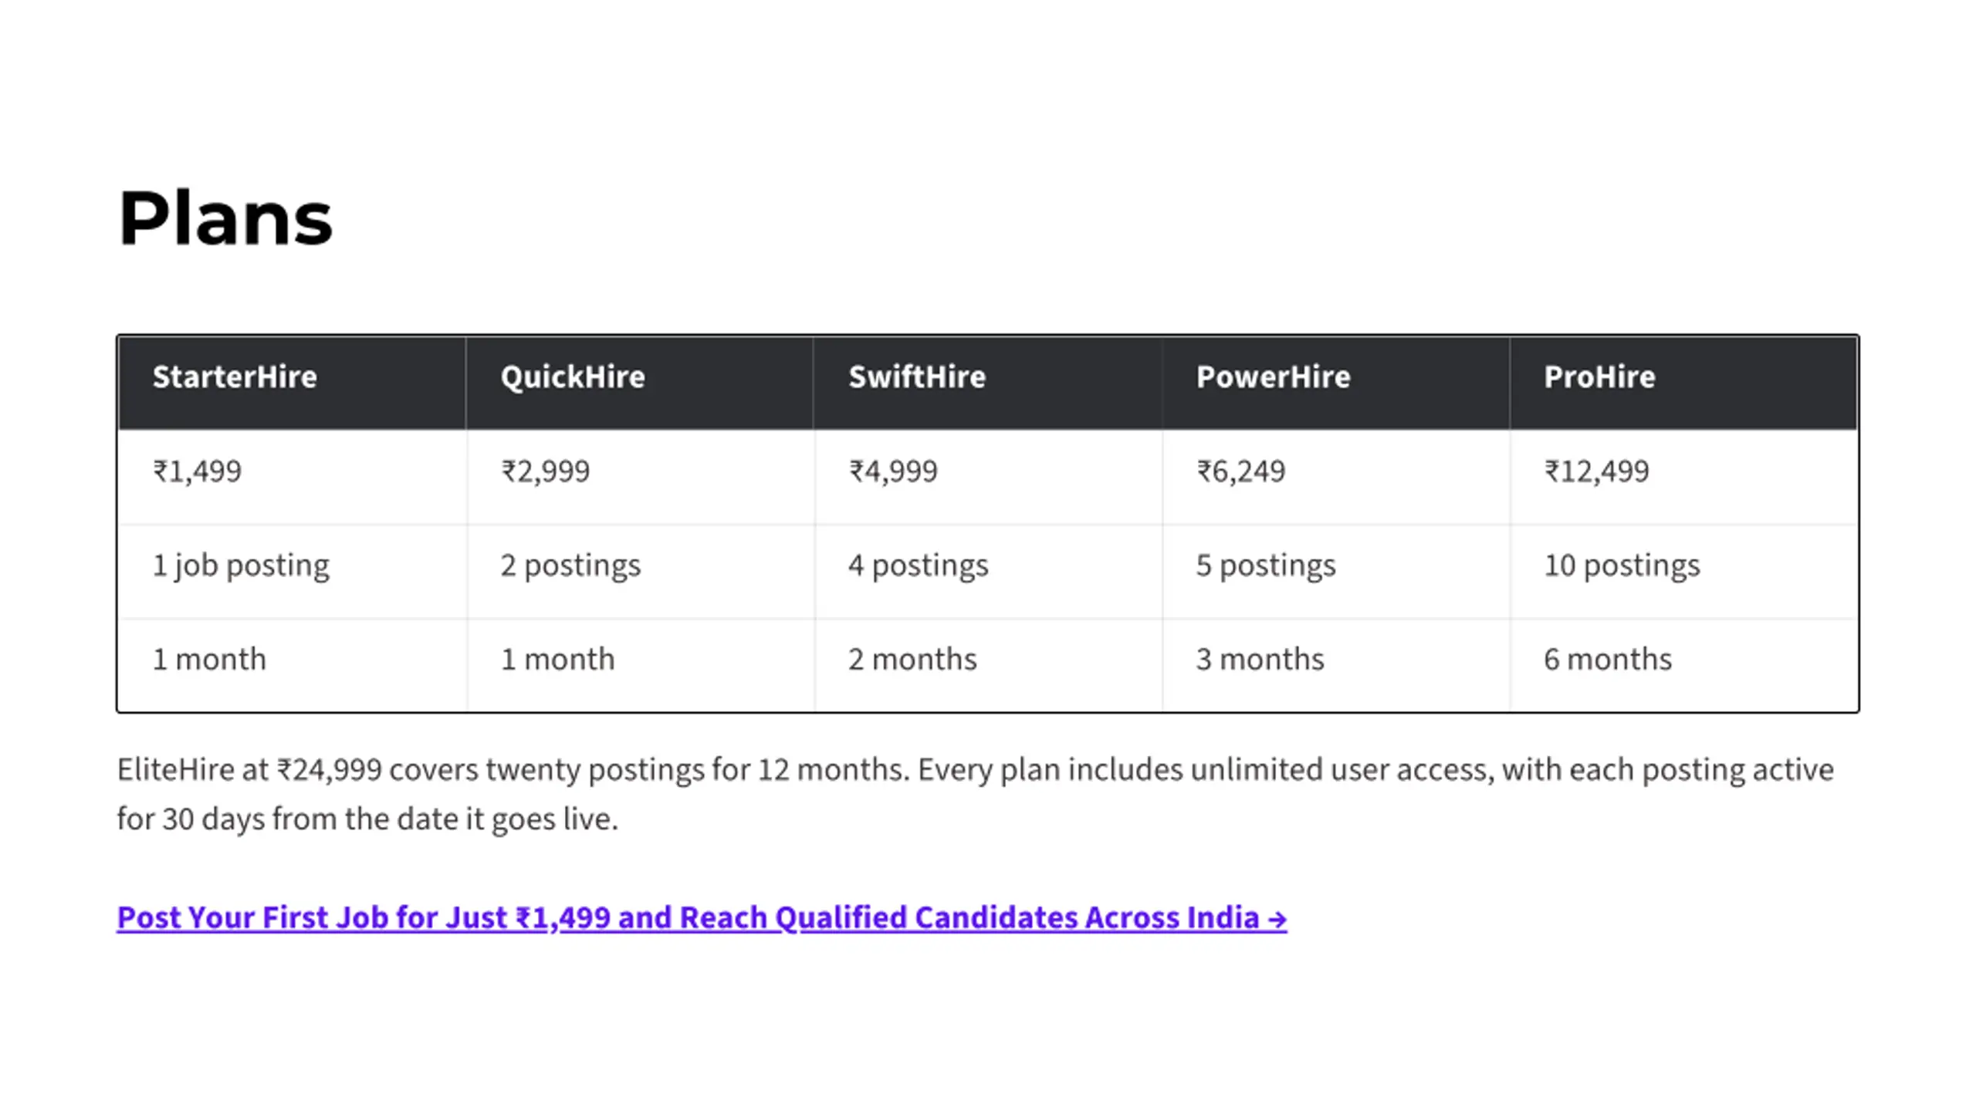The image size is (1976, 1111).
Task: Click the Plans heading
Action: (225, 218)
